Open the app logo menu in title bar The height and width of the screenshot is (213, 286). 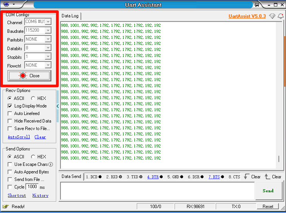(x=6, y=5)
